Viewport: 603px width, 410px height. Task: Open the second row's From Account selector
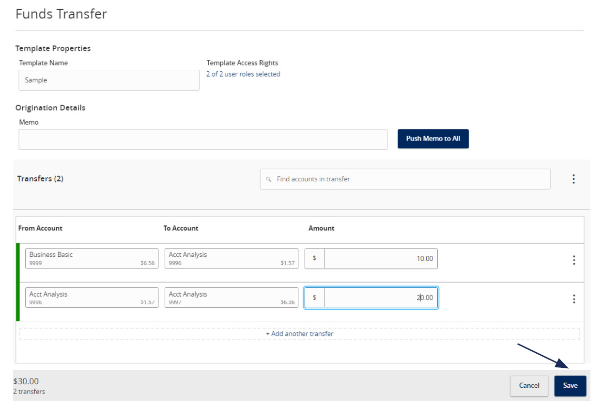click(92, 298)
